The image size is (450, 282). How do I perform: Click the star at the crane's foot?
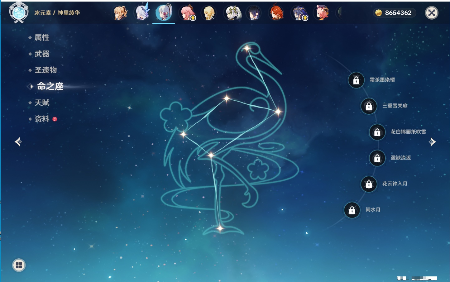[220, 228]
